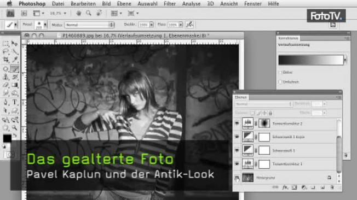
Task: Select the Magic Wand tool
Action: (x=15, y=52)
